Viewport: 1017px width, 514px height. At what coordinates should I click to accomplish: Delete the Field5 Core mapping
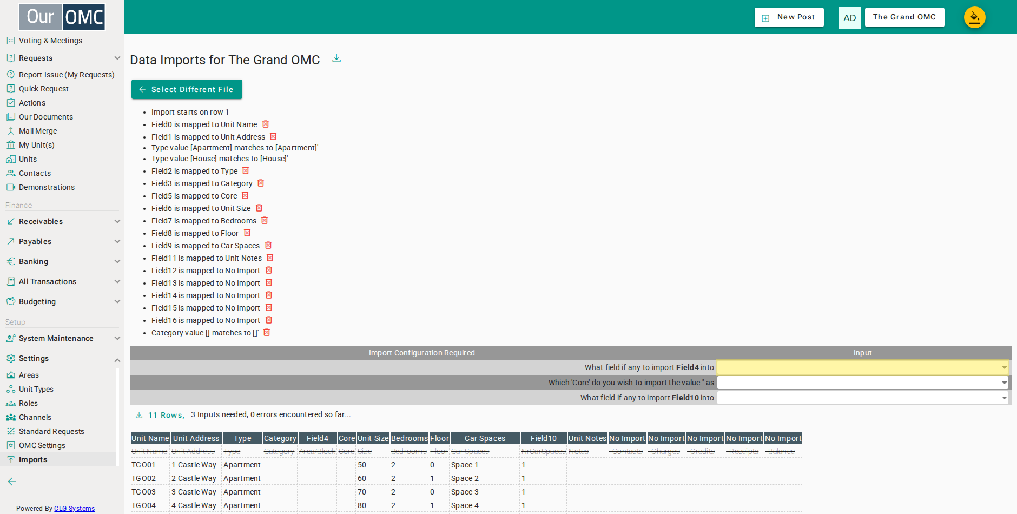point(245,196)
